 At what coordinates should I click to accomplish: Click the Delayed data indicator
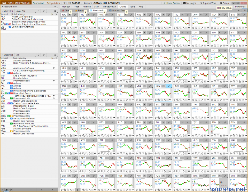[x=53, y=3]
